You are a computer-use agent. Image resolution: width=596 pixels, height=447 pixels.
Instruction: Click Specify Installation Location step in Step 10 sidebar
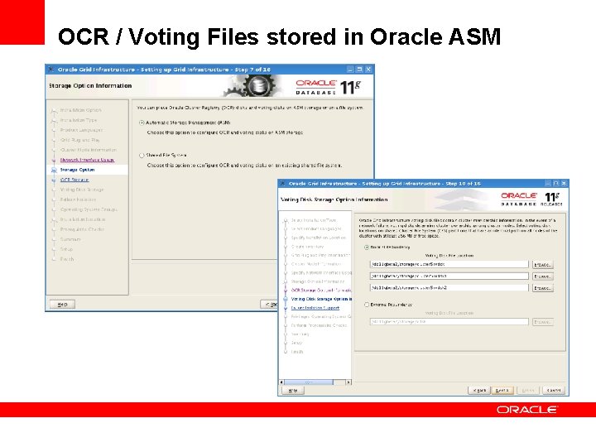click(319, 238)
